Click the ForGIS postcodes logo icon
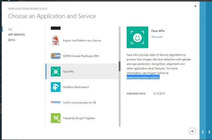This screenshot has height=140, width=212. point(56,102)
